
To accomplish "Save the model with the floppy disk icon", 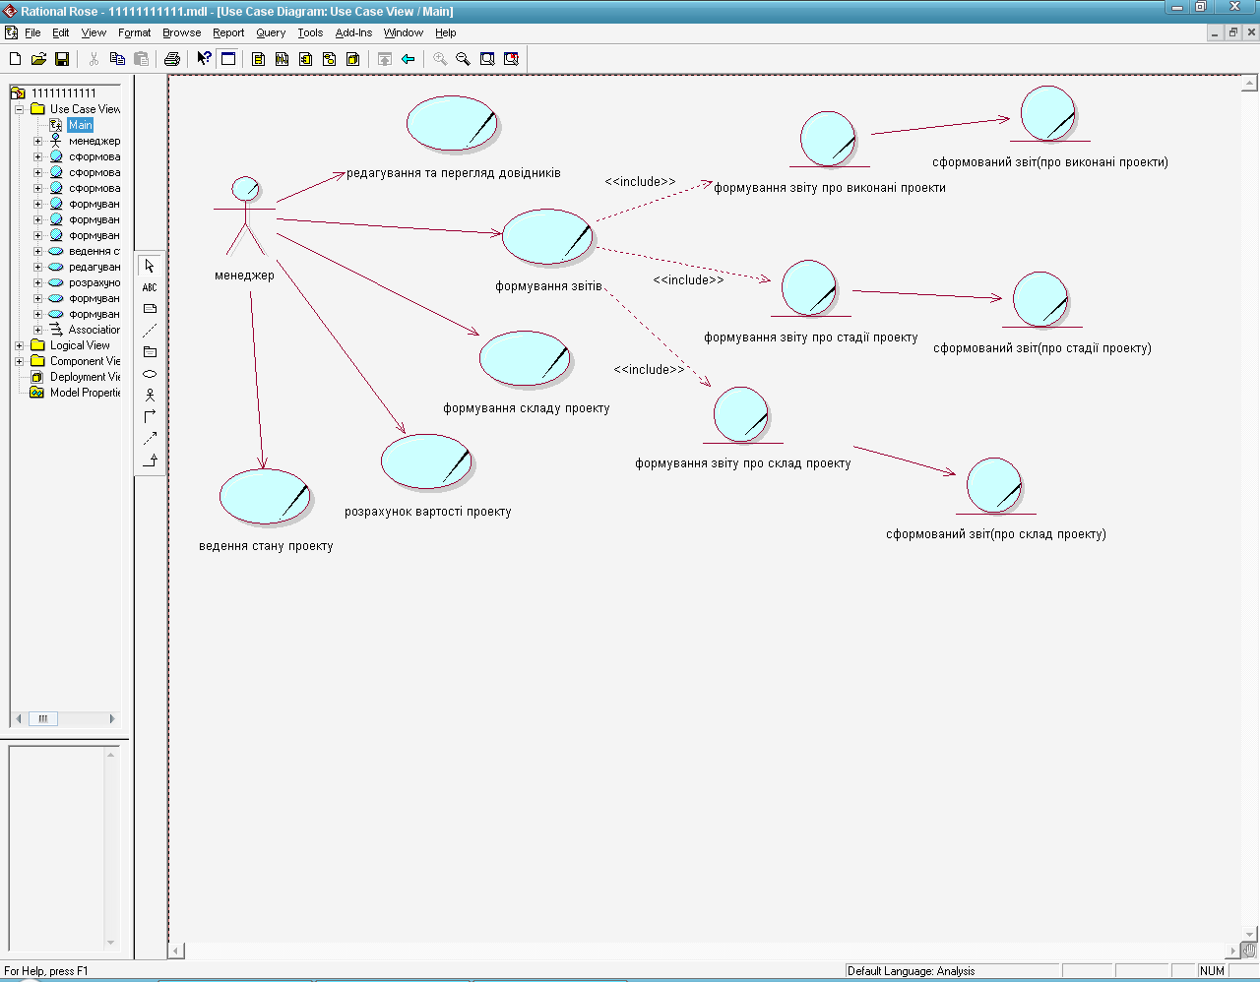I will (62, 59).
